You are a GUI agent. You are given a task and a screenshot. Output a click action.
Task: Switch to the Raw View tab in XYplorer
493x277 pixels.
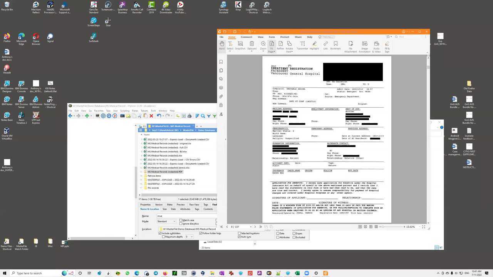coord(194,205)
